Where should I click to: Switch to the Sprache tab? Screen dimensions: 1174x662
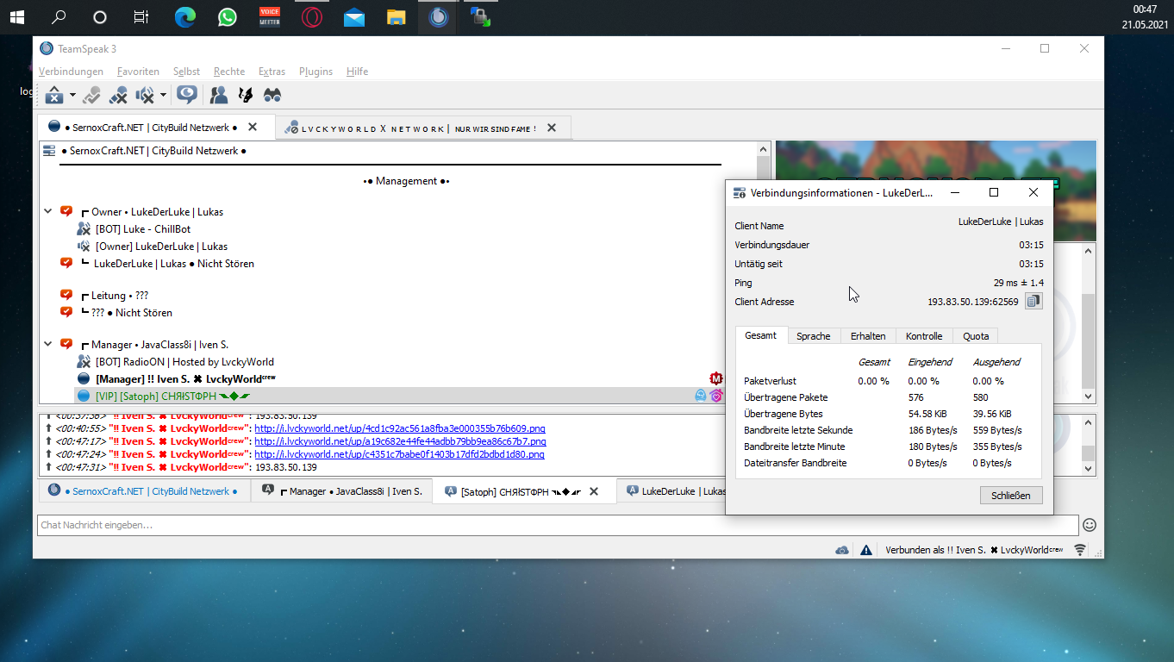(813, 336)
